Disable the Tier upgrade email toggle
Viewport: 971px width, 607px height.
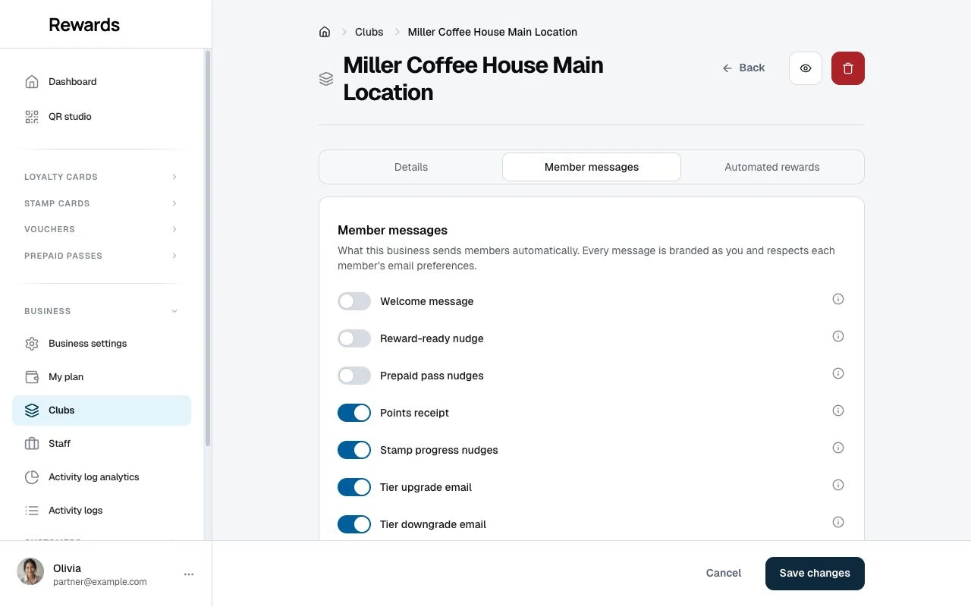(354, 487)
